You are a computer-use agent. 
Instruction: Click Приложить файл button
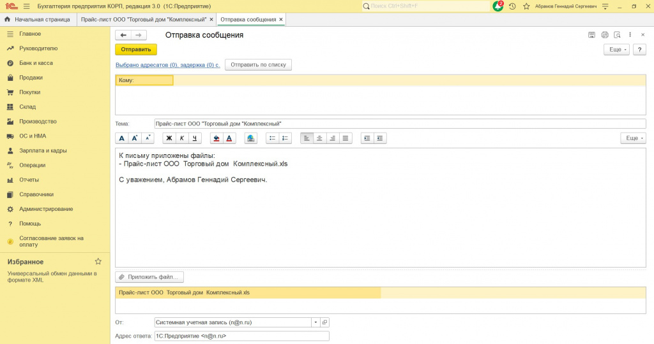[x=149, y=277]
